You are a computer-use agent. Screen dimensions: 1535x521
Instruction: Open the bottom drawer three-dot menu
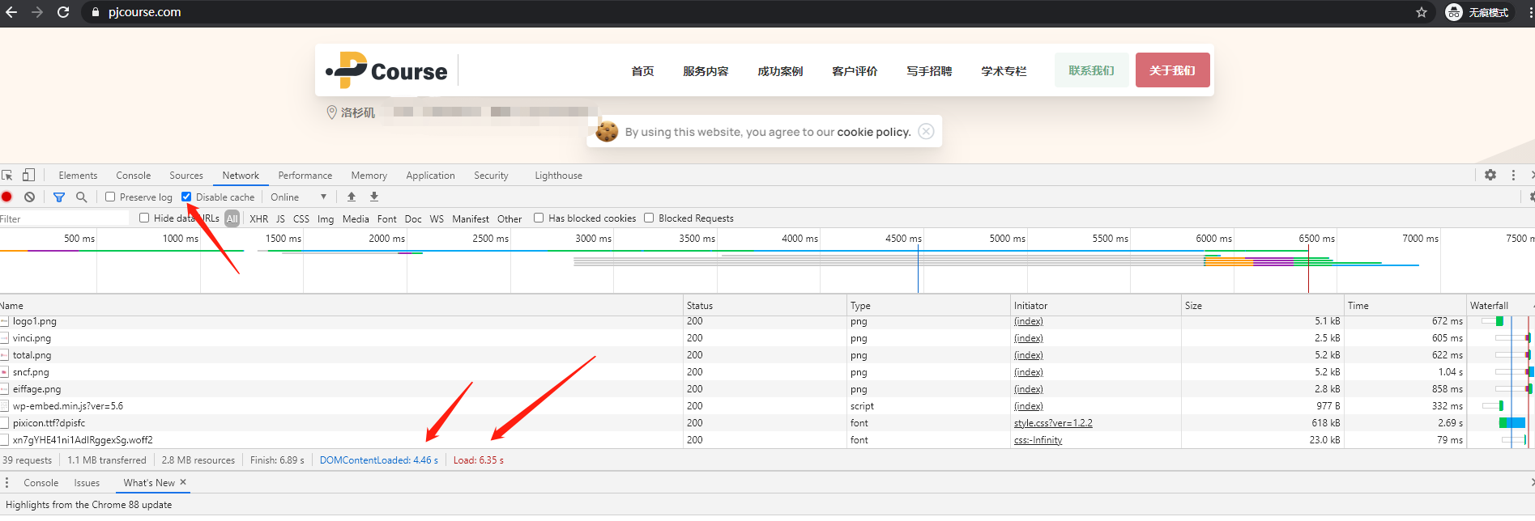tap(7, 483)
